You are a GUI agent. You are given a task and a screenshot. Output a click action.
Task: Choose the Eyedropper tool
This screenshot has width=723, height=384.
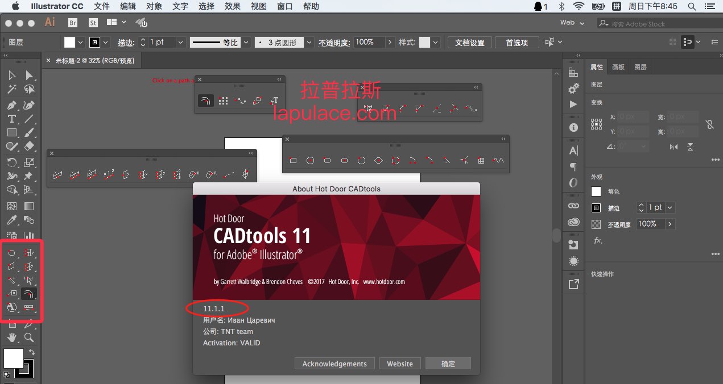[12, 220]
